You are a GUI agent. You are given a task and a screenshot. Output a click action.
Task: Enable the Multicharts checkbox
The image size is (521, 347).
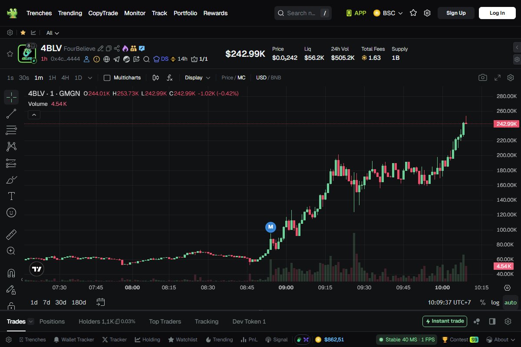coord(107,78)
